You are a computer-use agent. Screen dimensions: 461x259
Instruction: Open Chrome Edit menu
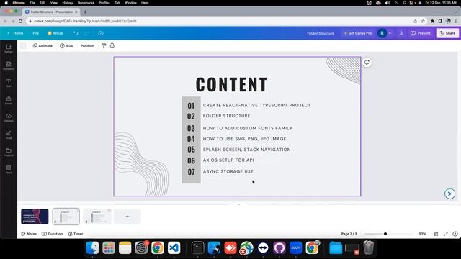pos(42,3)
